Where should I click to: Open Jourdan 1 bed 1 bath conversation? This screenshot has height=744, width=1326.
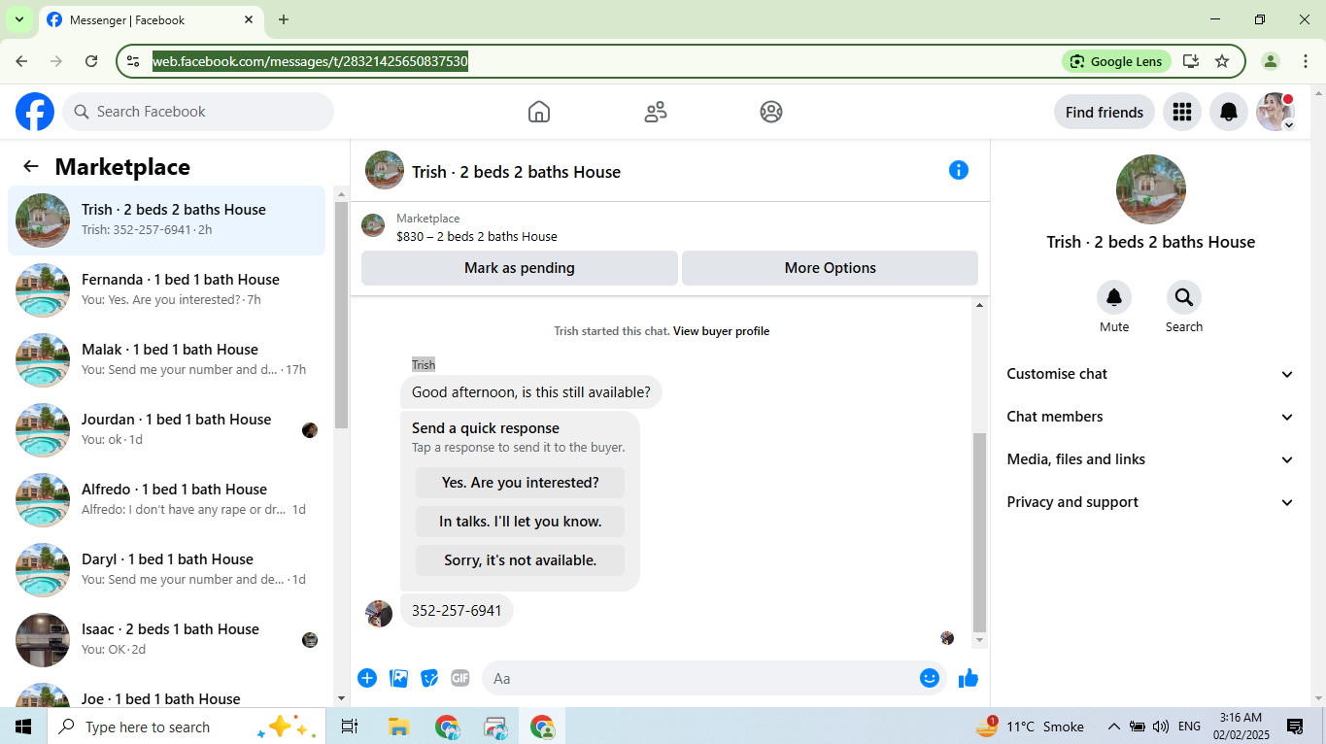tap(166, 430)
